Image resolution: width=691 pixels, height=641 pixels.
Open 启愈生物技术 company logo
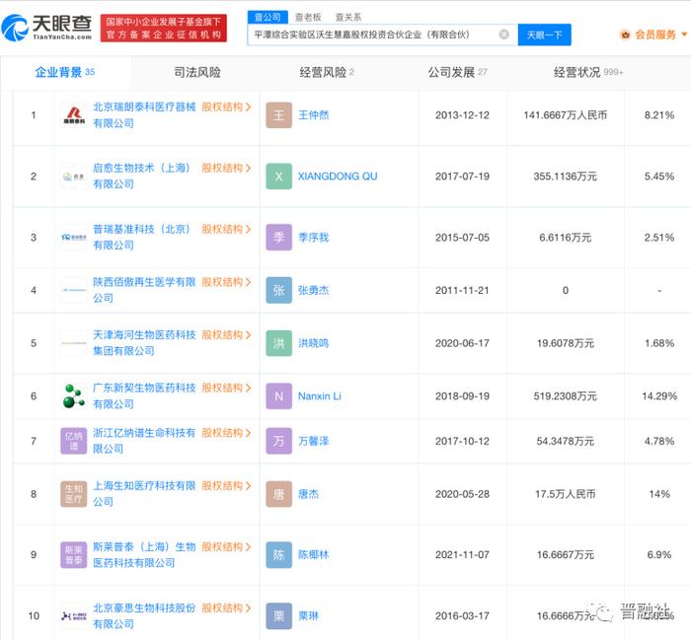(x=74, y=177)
